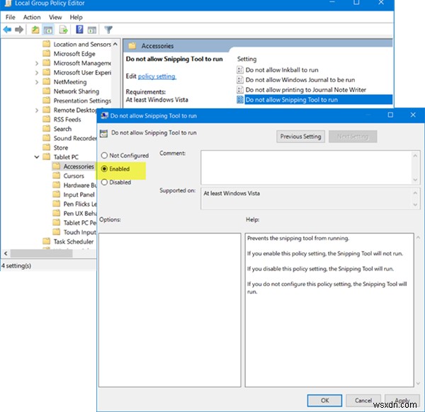
Task: Select Do not allow Windows Journal row
Action: [x=300, y=80]
